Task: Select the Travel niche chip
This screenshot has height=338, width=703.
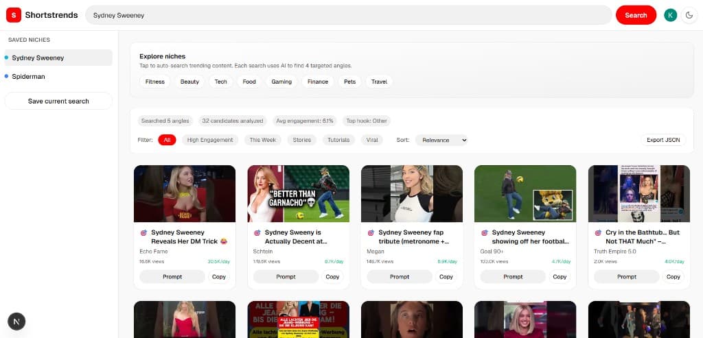Action: pos(379,82)
